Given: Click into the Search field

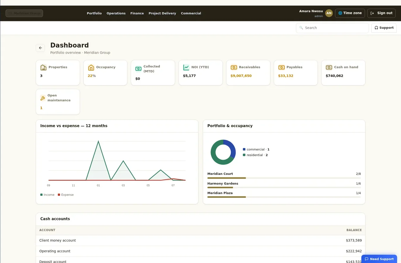Looking at the screenshot, I should tap(332, 28).
